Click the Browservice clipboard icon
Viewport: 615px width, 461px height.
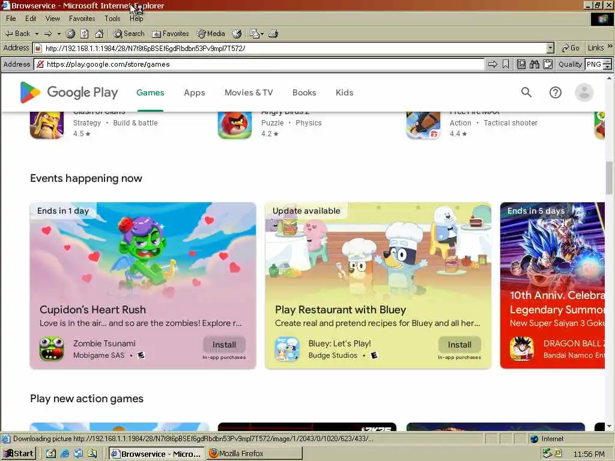point(548,64)
